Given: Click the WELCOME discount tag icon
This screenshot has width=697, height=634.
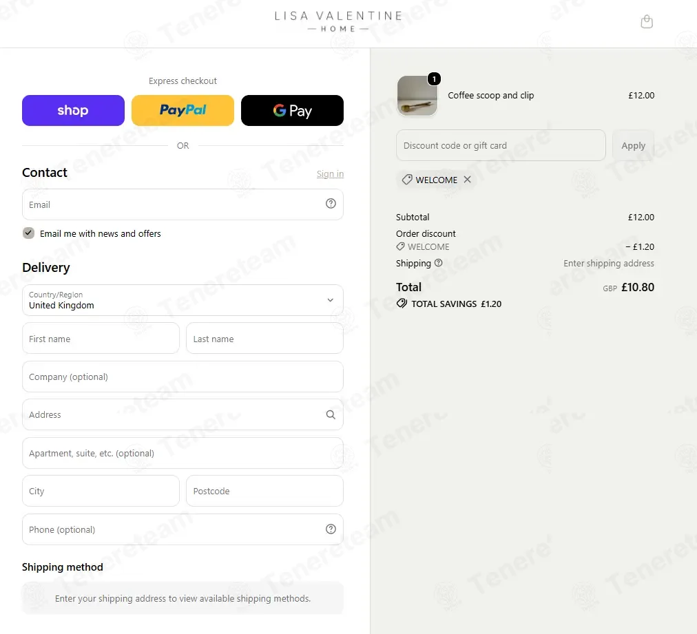Looking at the screenshot, I should (407, 180).
